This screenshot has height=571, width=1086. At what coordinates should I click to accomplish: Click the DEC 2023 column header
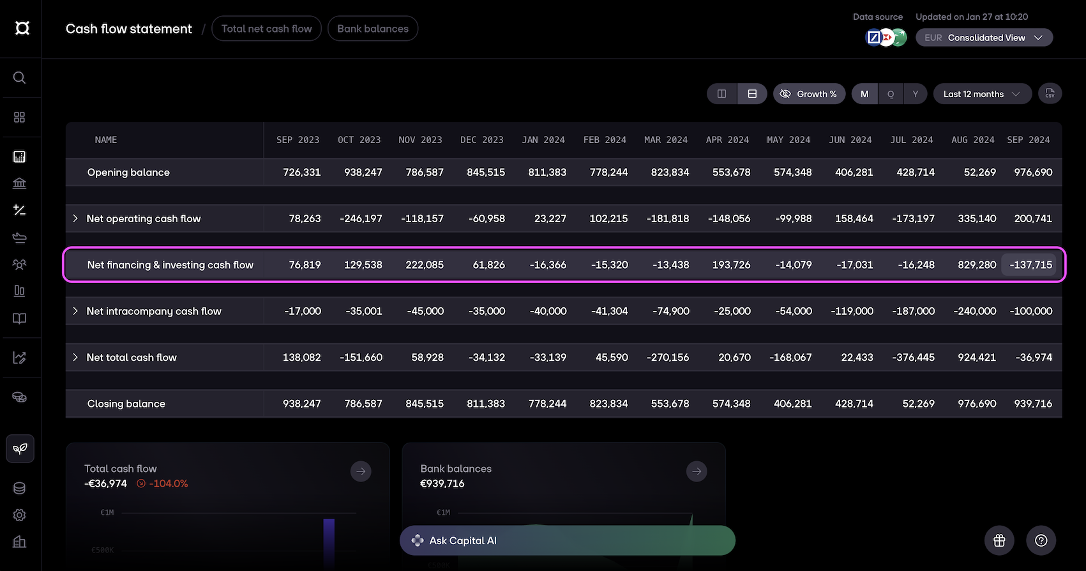[482, 140]
